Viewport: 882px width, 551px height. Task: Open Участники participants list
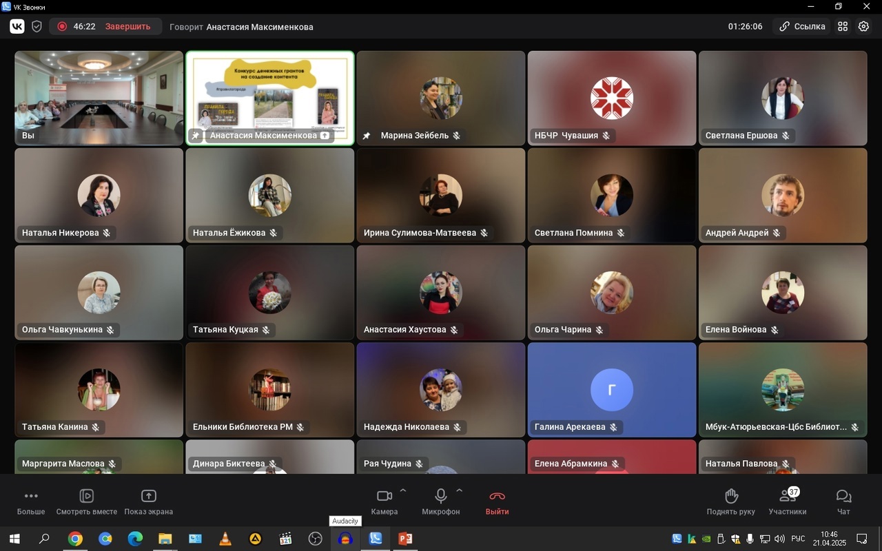pos(787,501)
